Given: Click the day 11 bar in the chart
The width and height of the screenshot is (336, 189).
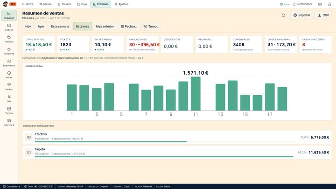Looking at the screenshot, I should [196, 94].
